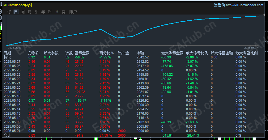The width and height of the screenshot is (268, 140).
Task: Click the 127.93 profit amount
Action: point(80,92)
